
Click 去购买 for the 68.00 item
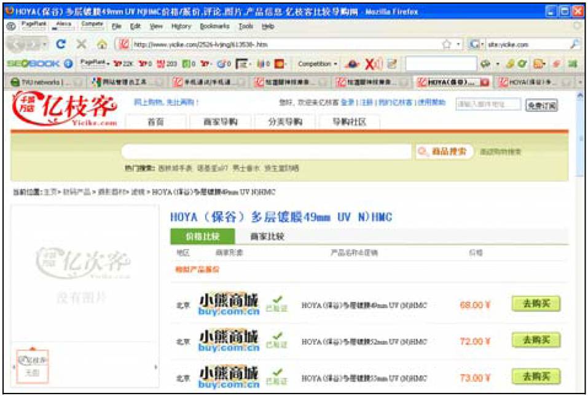coord(536,304)
